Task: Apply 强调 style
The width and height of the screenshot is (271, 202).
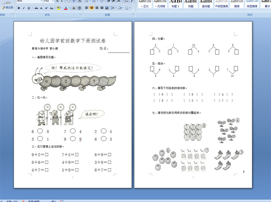Action: point(237,4)
